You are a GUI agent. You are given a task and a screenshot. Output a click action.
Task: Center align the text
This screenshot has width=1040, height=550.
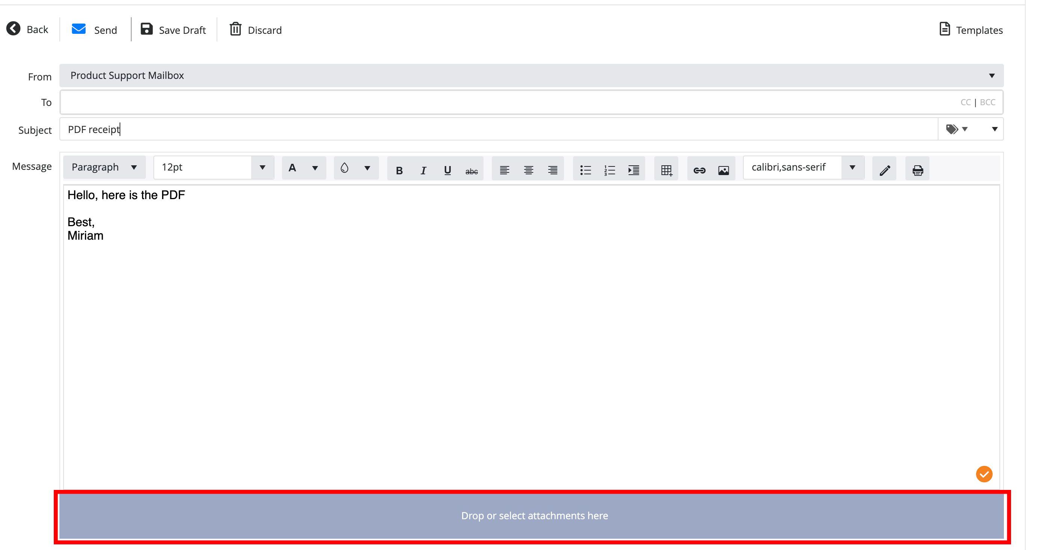click(x=529, y=170)
